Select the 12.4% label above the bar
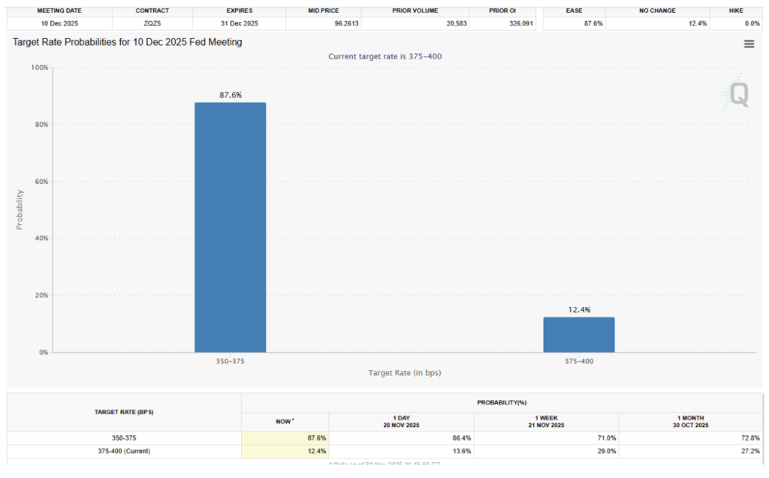Image resolution: width=769 pixels, height=478 pixels. pyautogui.click(x=578, y=309)
